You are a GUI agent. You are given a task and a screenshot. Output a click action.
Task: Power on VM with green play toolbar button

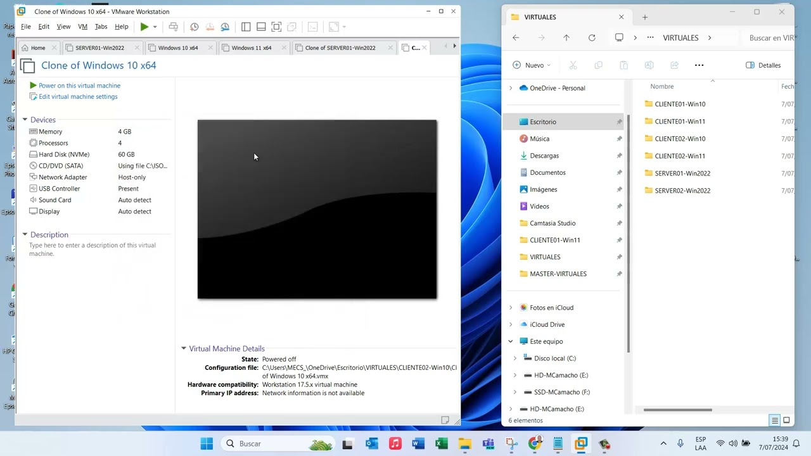pos(144,27)
